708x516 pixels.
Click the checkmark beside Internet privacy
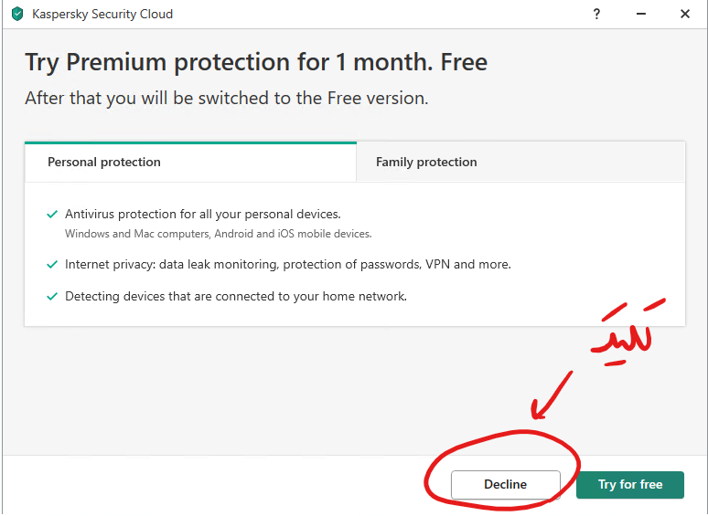tap(52, 265)
